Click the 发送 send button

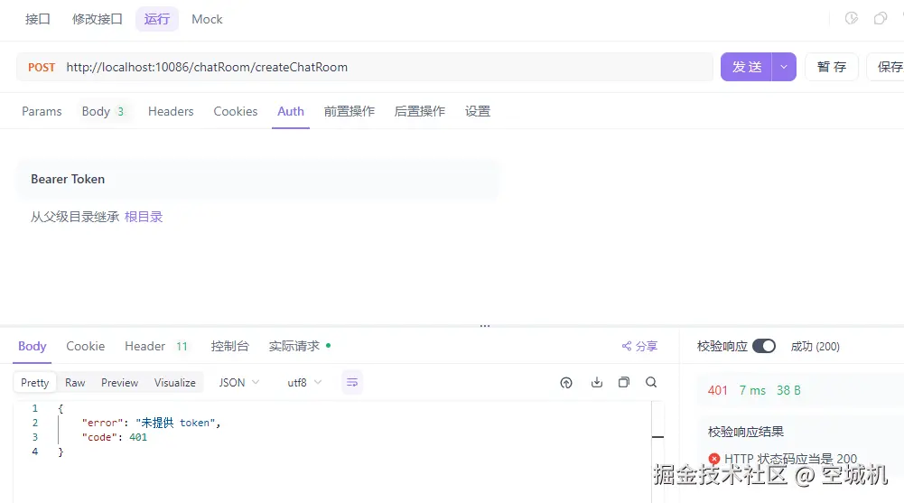coord(747,67)
